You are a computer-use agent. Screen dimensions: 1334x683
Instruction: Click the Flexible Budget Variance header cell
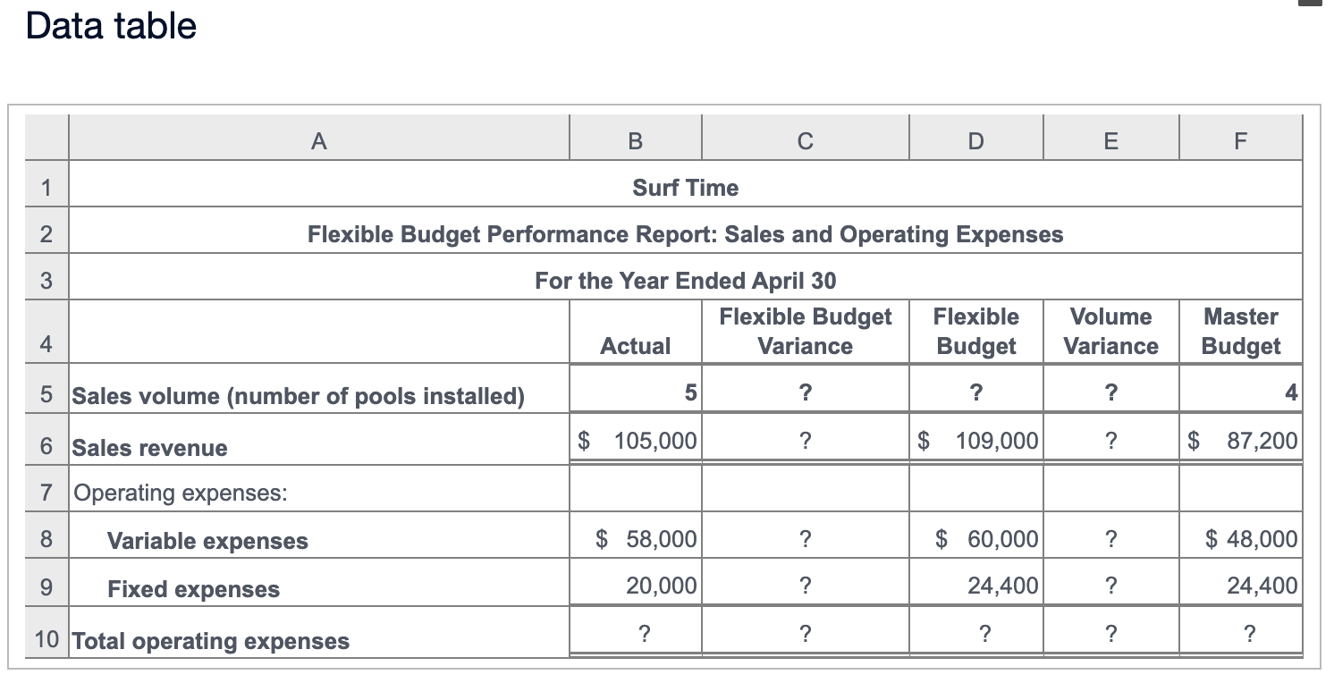(x=804, y=330)
